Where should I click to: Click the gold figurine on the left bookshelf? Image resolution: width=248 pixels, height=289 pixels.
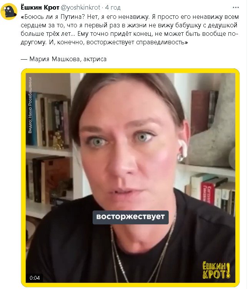[x=58, y=140]
